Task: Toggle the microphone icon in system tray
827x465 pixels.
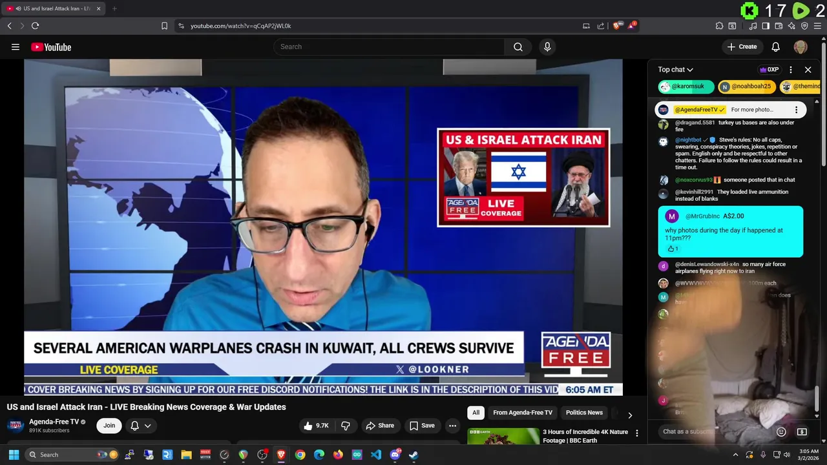Action: point(763,455)
